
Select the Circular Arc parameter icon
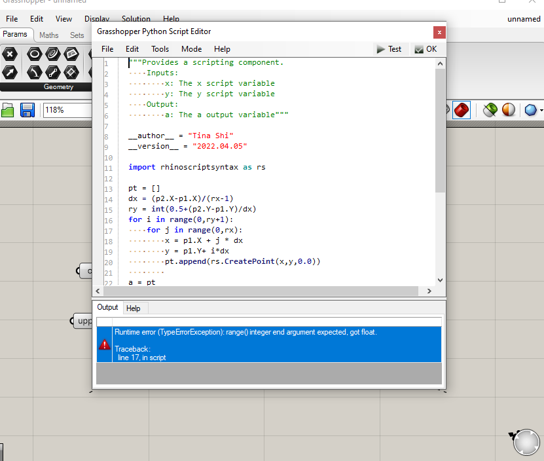34,72
